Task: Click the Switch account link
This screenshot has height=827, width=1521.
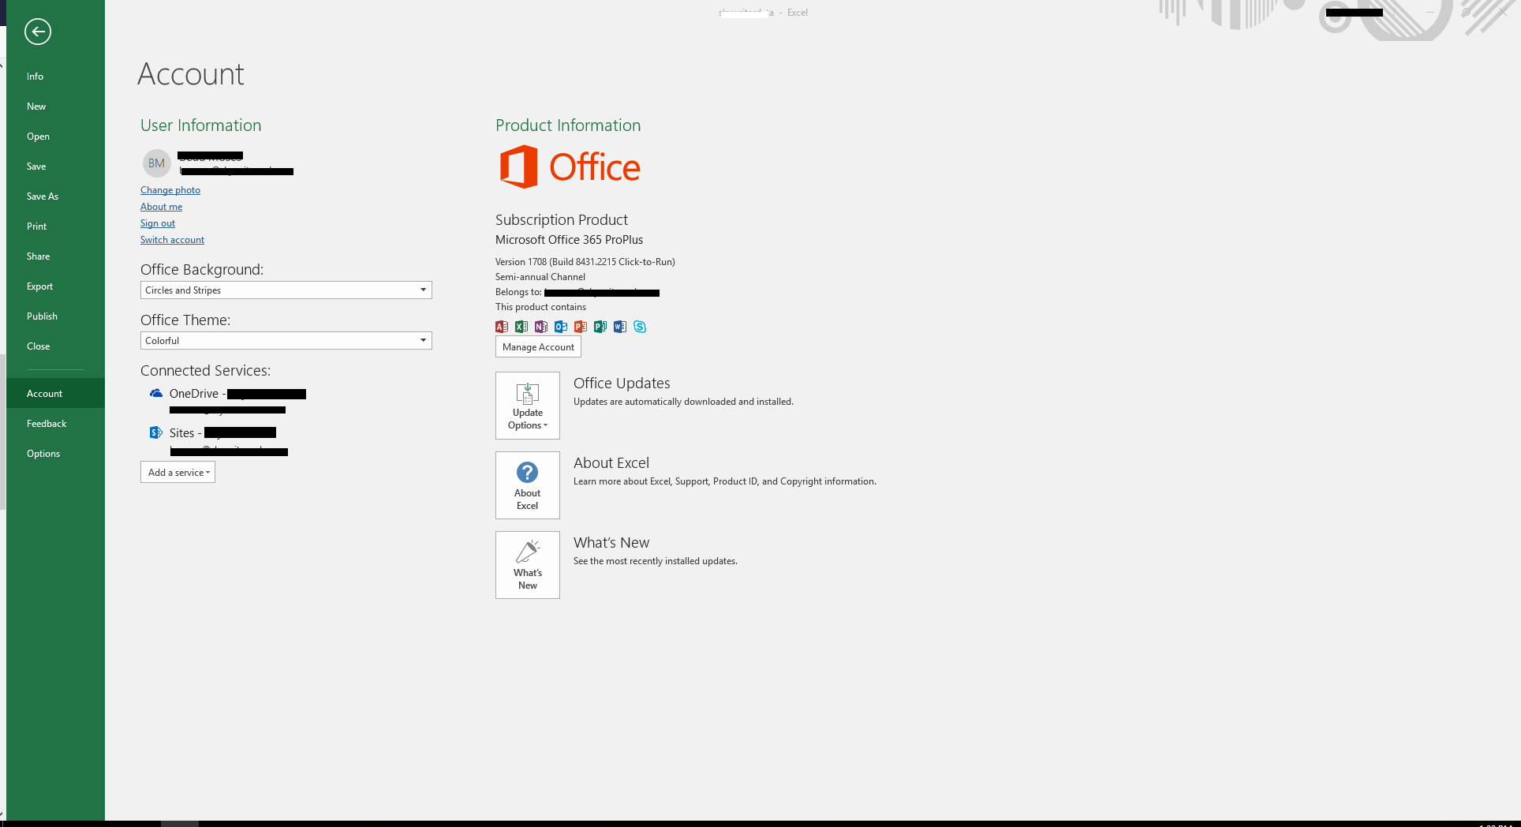Action: (x=172, y=240)
